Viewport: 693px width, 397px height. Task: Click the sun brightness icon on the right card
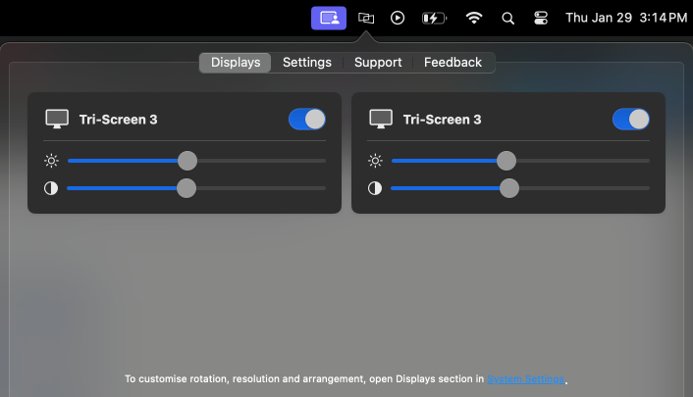coord(374,161)
